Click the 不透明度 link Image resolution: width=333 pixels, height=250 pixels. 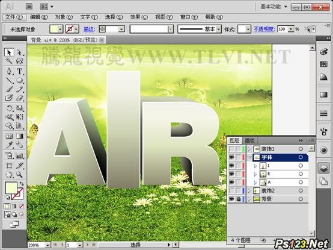tap(264, 29)
